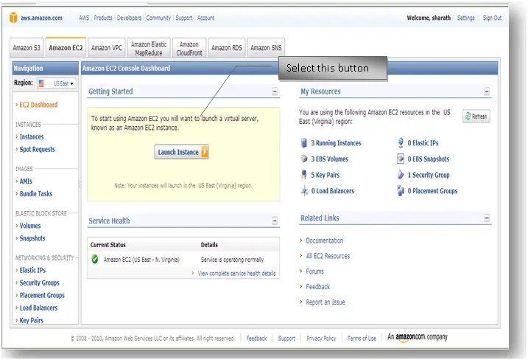The height and width of the screenshot is (360, 528).
Task: Open Bundle Tasks in the navigation
Action: (x=36, y=194)
